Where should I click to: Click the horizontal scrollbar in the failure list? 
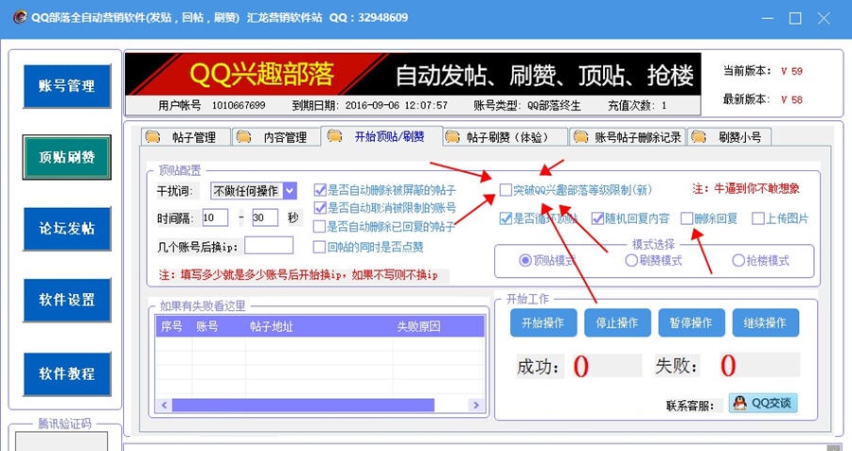[x=303, y=405]
